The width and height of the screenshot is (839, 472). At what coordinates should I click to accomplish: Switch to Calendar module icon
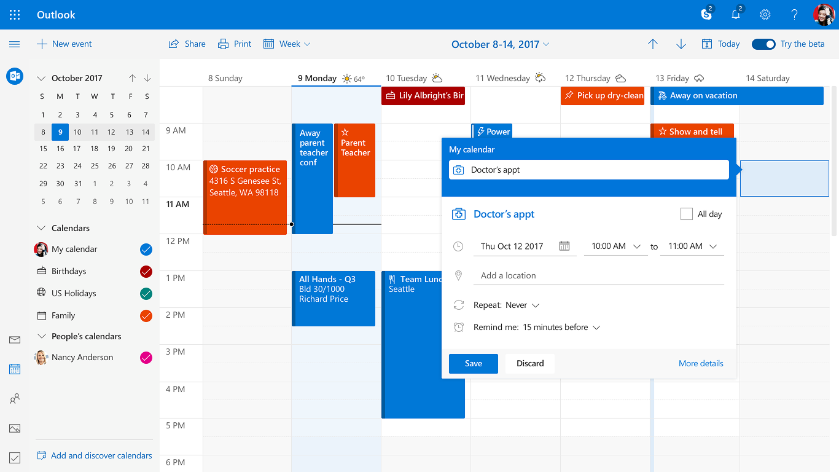15,369
